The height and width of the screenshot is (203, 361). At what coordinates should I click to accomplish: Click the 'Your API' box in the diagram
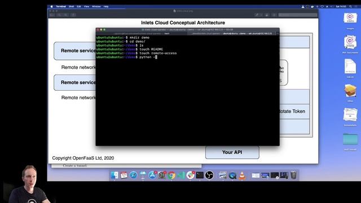point(232,152)
